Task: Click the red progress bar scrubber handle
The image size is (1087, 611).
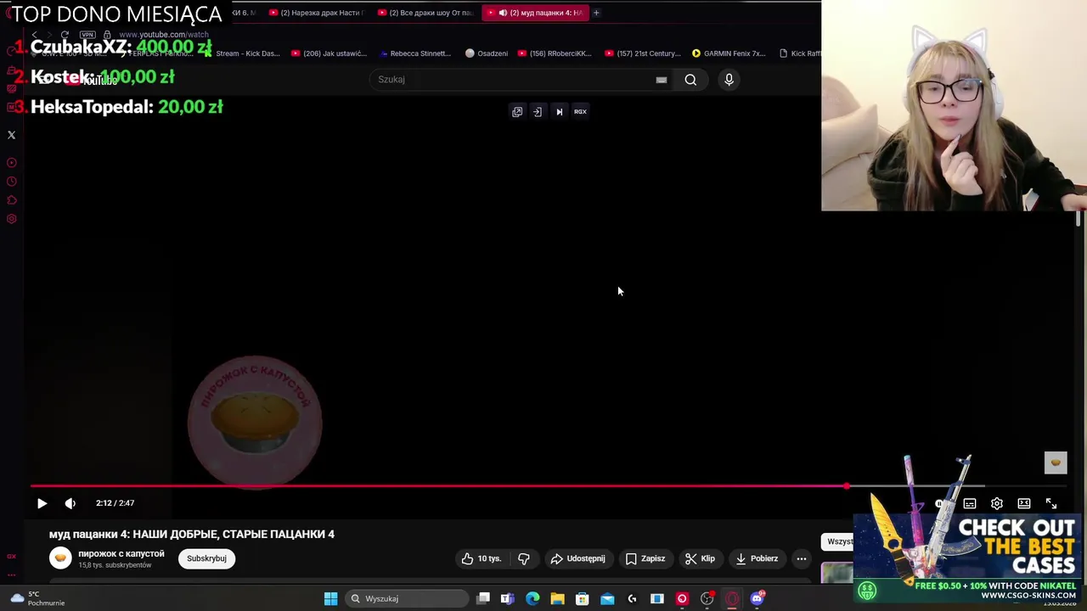Action: coord(847,486)
